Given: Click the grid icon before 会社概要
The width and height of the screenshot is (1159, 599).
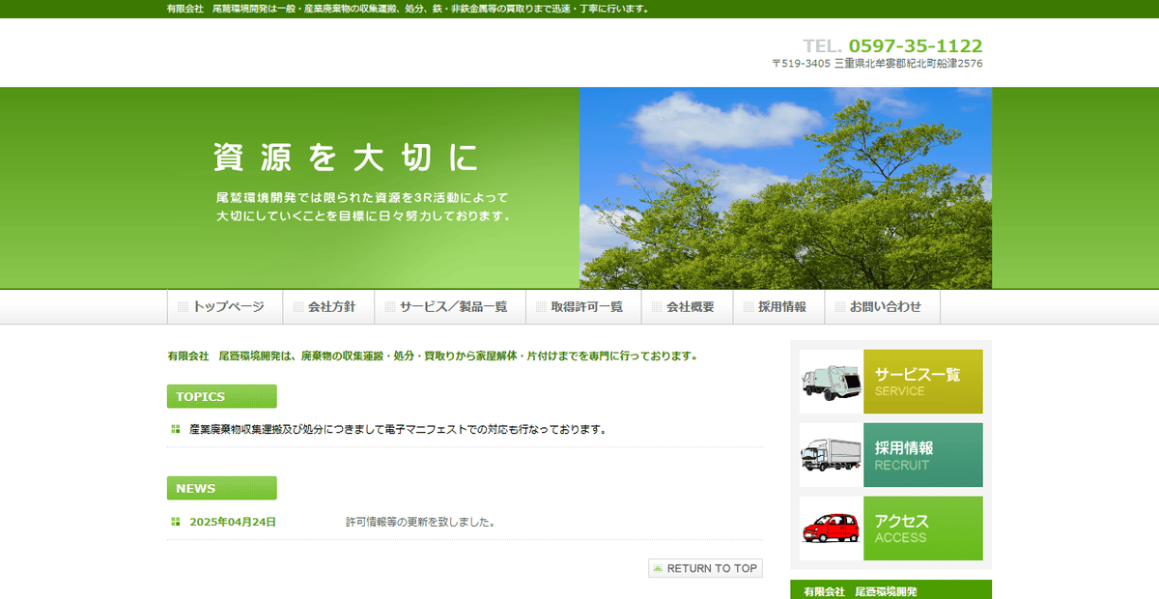Looking at the screenshot, I should coord(656,305).
